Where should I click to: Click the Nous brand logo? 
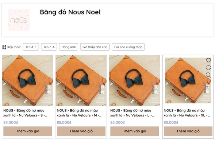(19, 20)
